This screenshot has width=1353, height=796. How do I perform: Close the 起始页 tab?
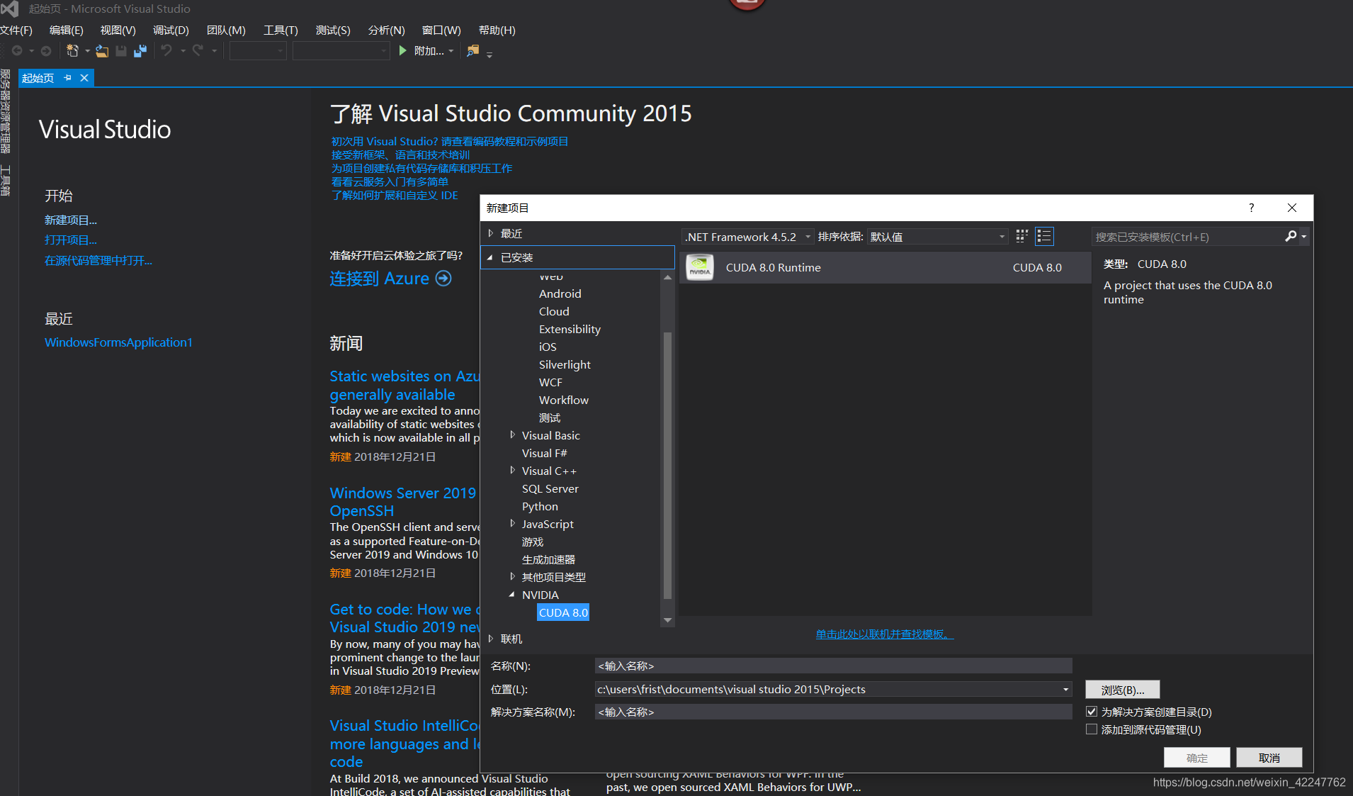point(84,78)
